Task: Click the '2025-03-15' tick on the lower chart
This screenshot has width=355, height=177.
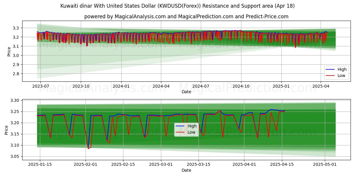Action: click(198, 165)
